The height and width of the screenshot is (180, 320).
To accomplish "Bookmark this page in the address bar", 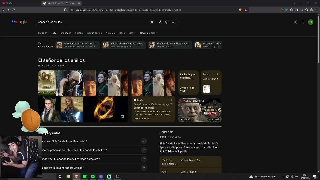I will [65, 10].
